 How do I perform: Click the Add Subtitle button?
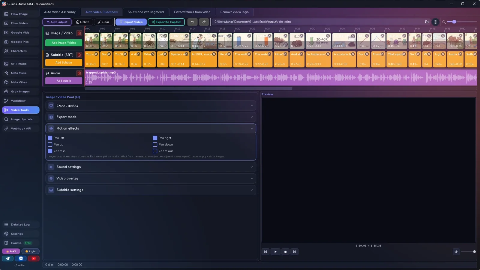[x=64, y=62]
